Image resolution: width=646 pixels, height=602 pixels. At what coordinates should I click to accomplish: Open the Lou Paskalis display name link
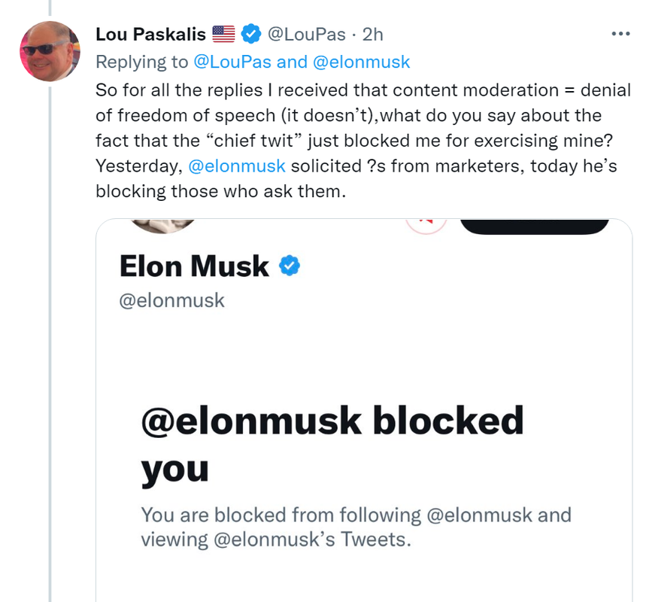point(150,34)
